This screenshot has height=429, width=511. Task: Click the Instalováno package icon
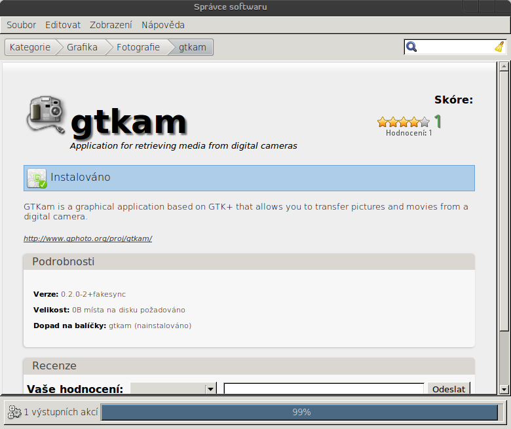point(37,178)
